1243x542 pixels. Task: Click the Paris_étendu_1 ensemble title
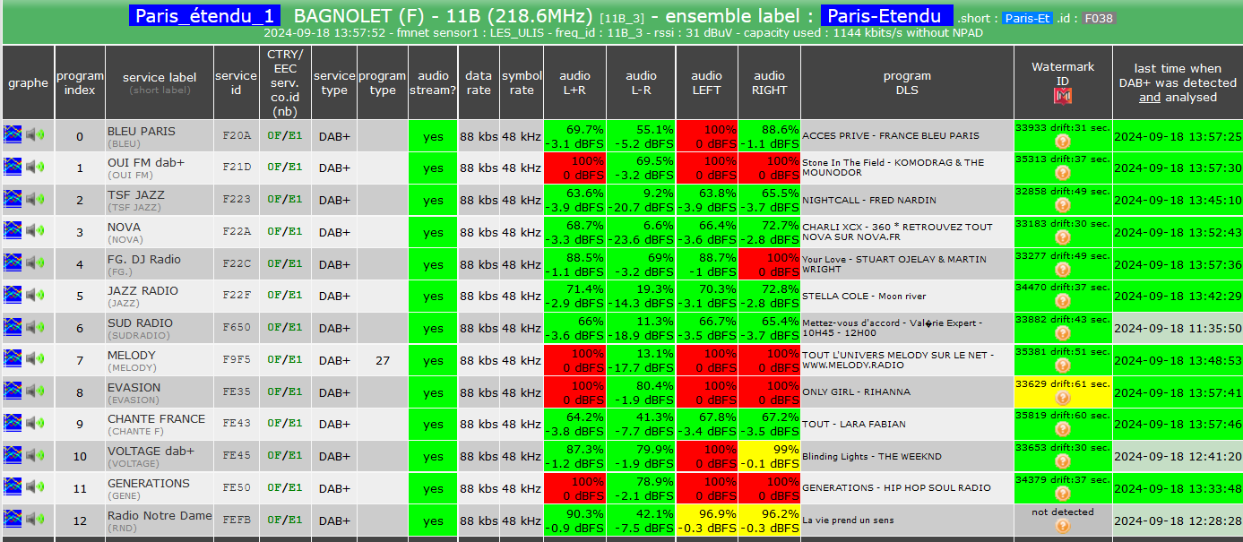(x=205, y=16)
